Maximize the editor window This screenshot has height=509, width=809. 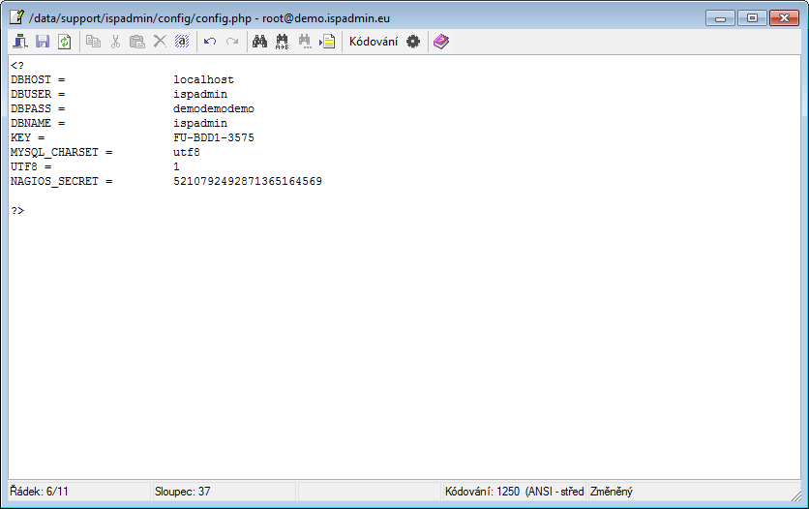[x=752, y=18]
